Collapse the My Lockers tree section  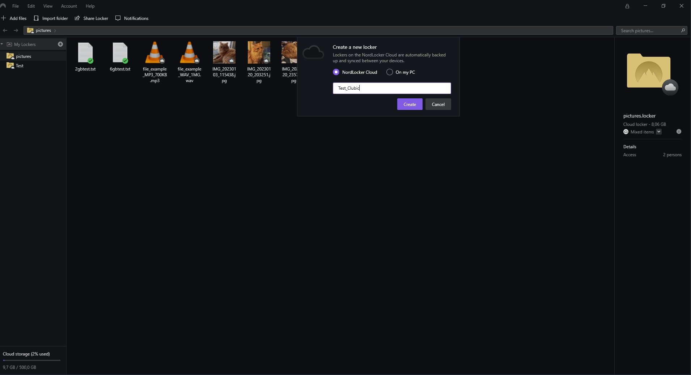coord(2,44)
